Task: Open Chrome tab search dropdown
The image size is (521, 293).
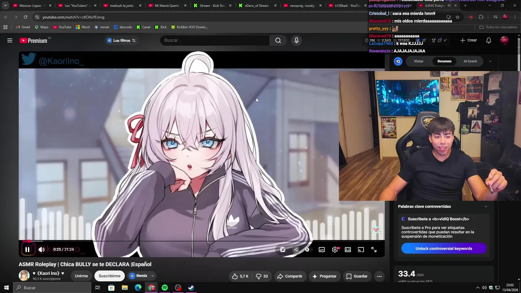Action: coord(5,6)
